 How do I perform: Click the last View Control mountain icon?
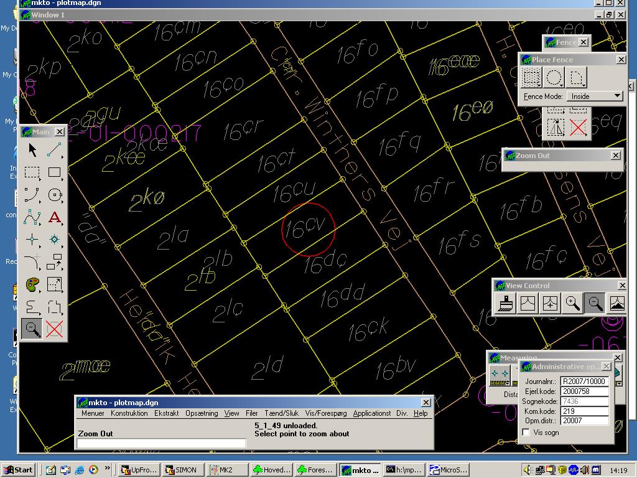[x=616, y=303]
